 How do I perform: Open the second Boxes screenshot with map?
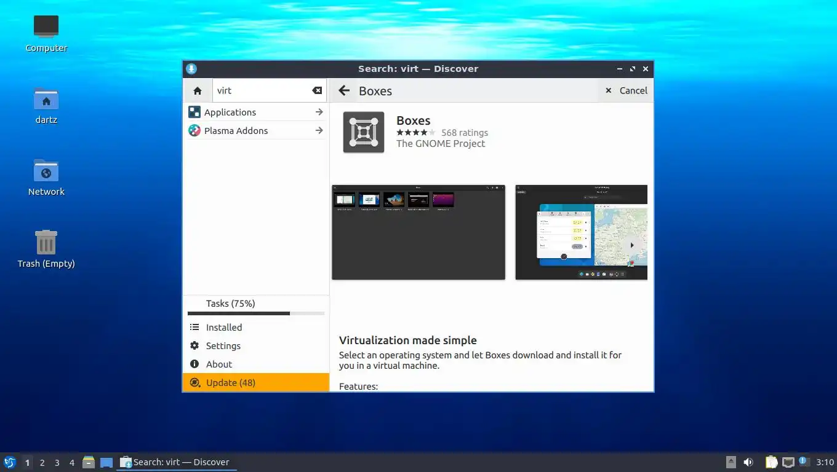pos(581,232)
